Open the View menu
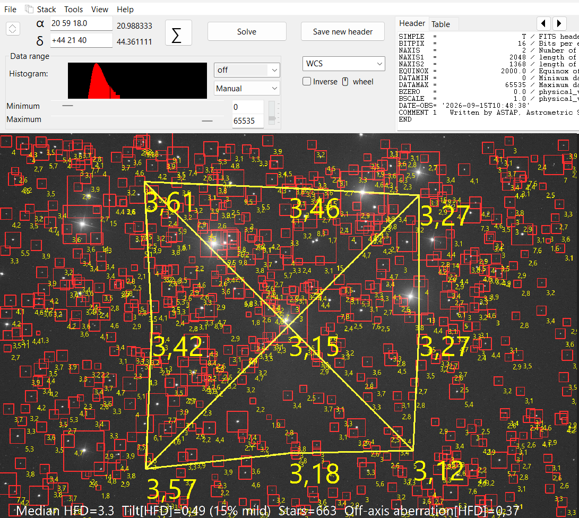This screenshot has height=518, width=579. pos(100,9)
